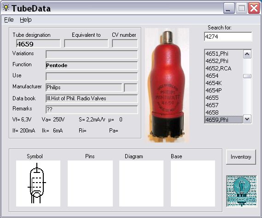Select 4652,RCA in the tube list
Image resolution: width=262 pixels, height=218 pixels.
pos(224,68)
